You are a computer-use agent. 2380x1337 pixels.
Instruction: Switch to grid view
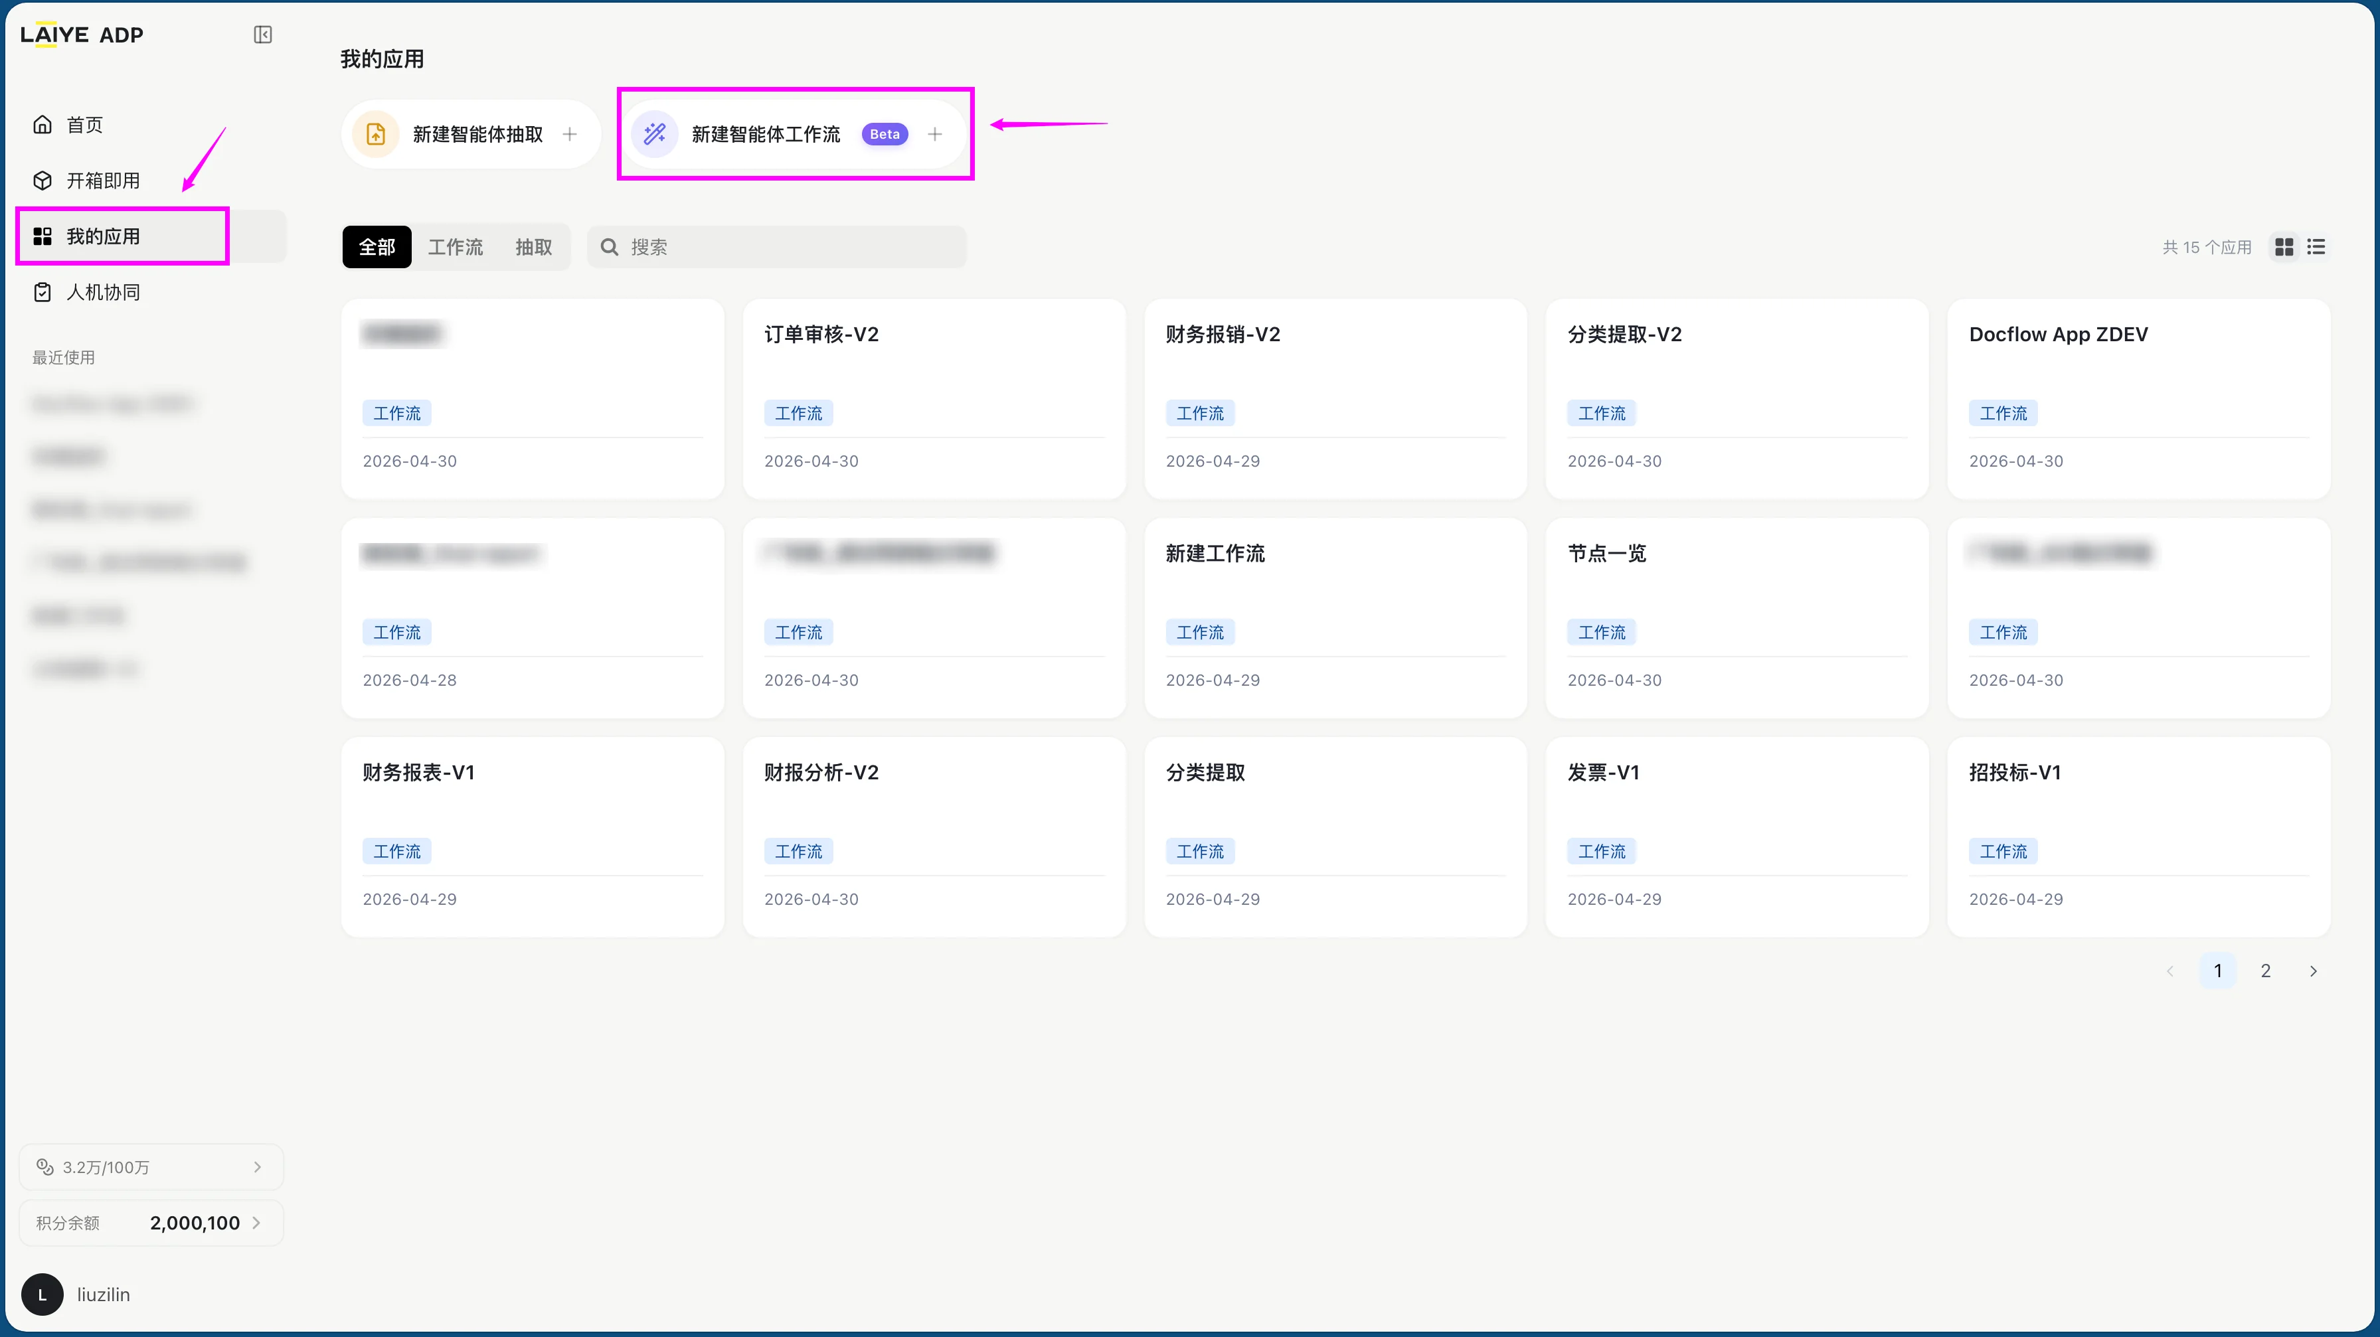click(x=2284, y=248)
